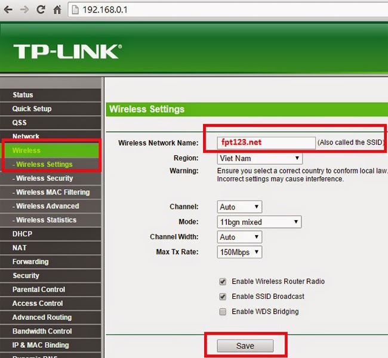
Task: Click the "Wireless Network Name:" label
Action: (x=158, y=143)
